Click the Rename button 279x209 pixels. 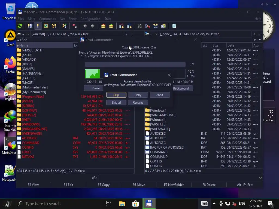[138, 103]
